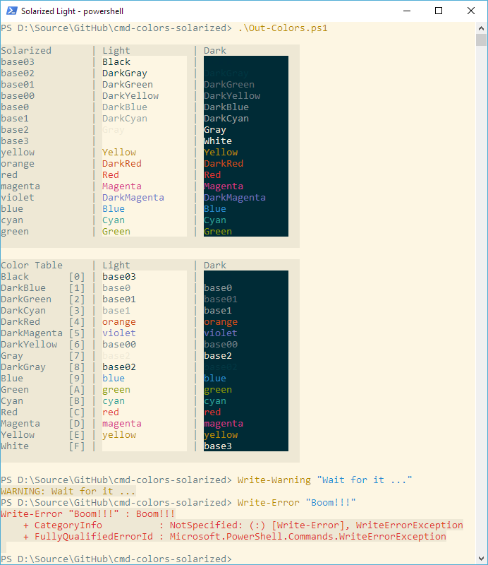Click the WARNING: Wait for it line

68,491
